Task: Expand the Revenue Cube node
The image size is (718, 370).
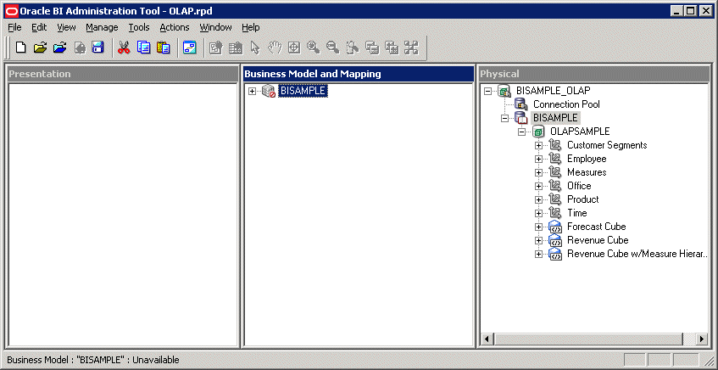Action: coord(538,241)
